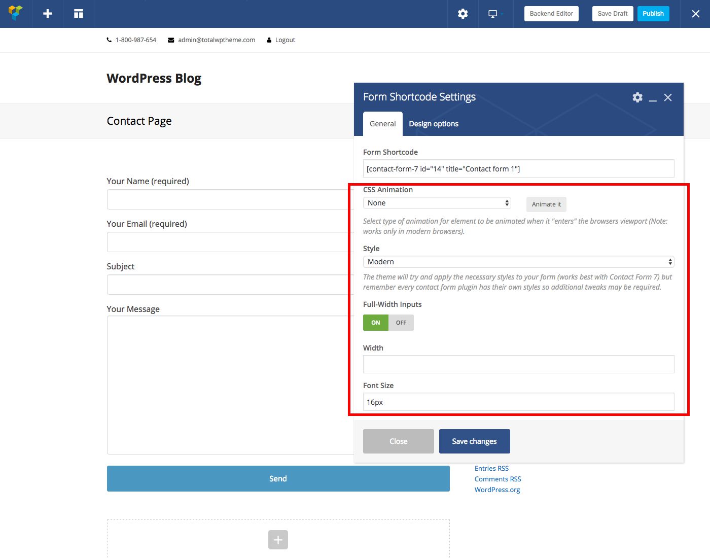Screen dimensions: 710x558
Task: Click the Animate it button
Action: click(x=546, y=204)
